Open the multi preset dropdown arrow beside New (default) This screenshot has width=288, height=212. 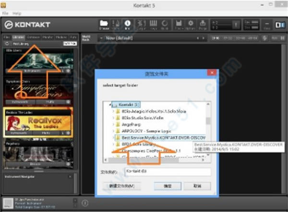(101, 38)
